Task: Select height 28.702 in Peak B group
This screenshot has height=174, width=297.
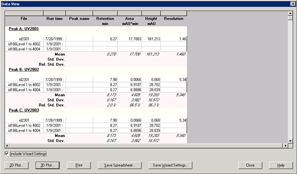Action: (x=151, y=85)
